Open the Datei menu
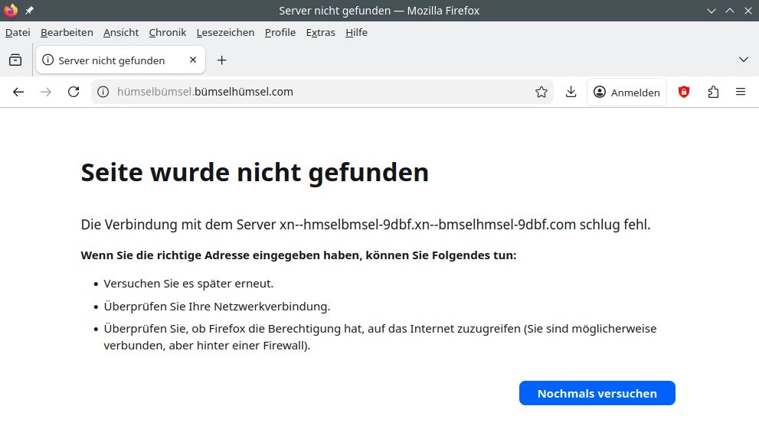Viewport: 759px width, 432px height. pyautogui.click(x=18, y=32)
